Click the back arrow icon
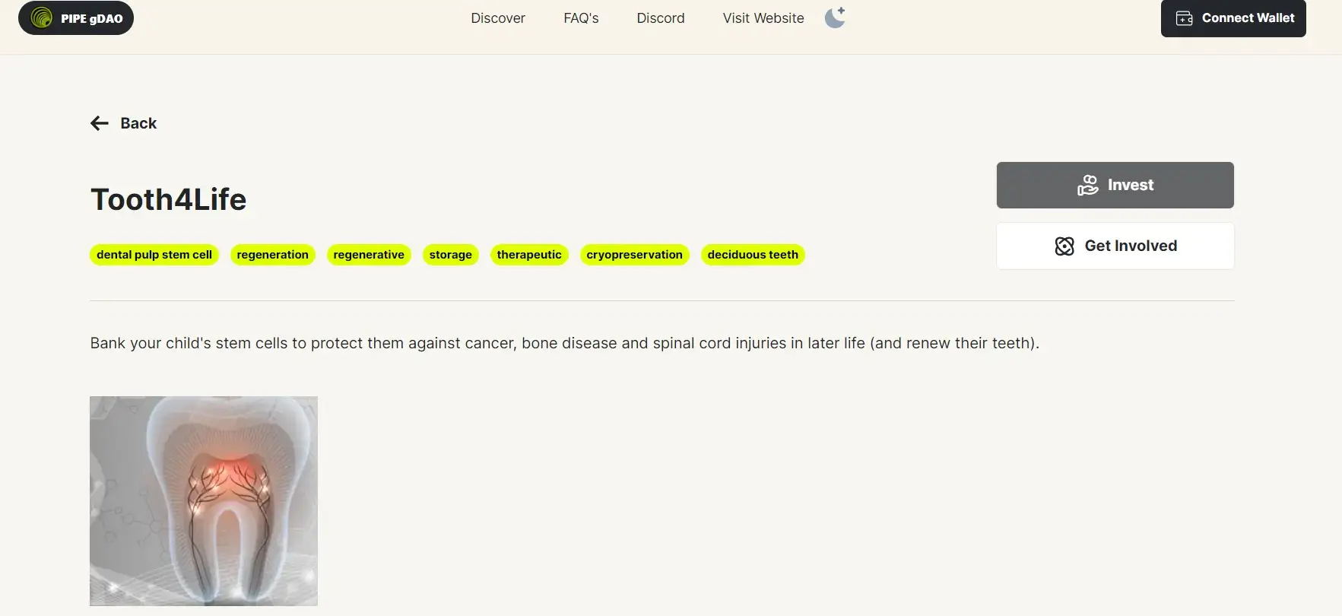Image resolution: width=1342 pixels, height=616 pixels. (x=100, y=123)
